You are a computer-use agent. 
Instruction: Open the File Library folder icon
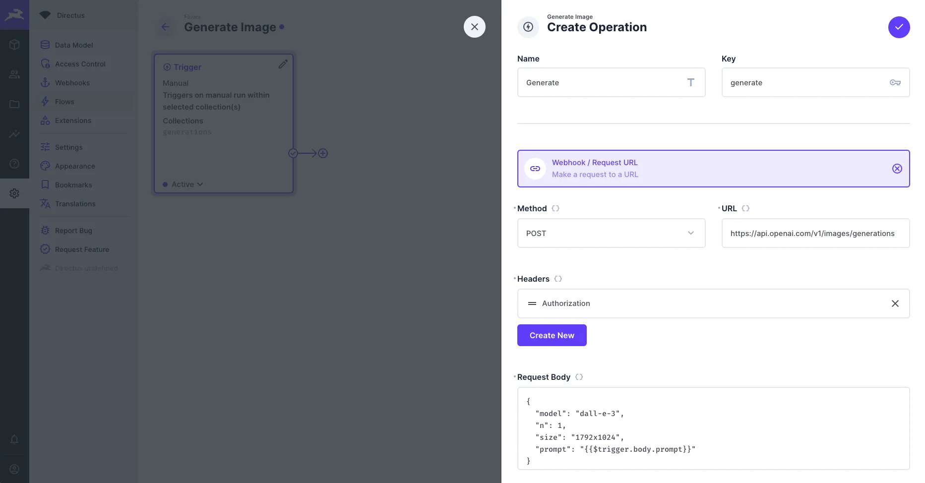14,104
